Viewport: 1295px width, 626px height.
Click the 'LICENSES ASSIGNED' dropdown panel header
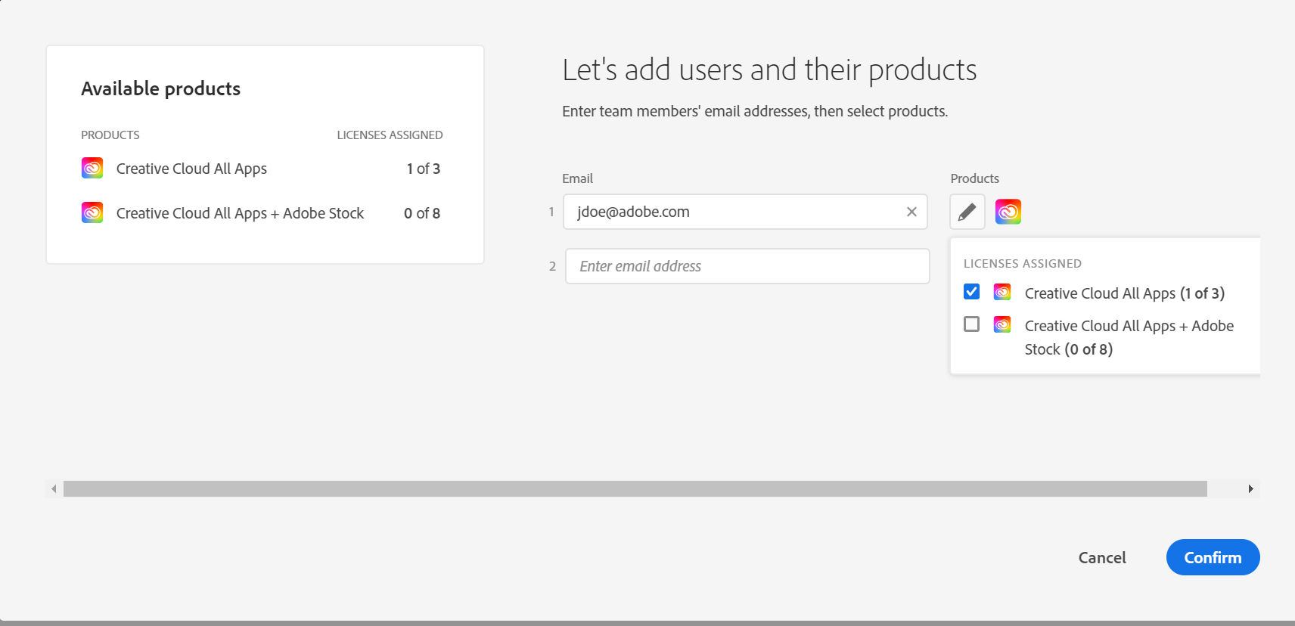[1023, 264]
